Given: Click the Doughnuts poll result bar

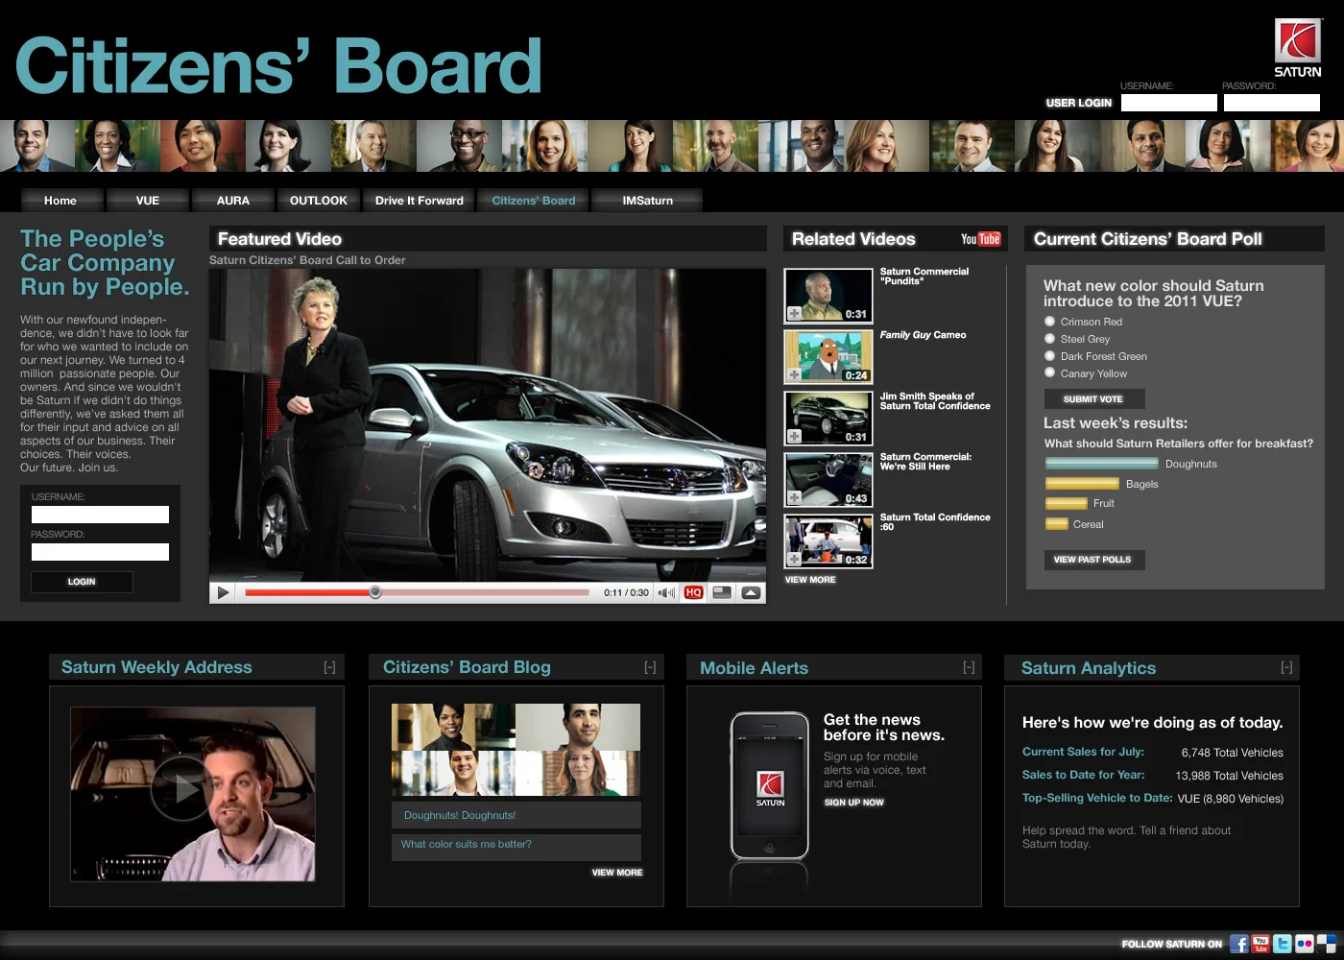Looking at the screenshot, I should (1101, 464).
